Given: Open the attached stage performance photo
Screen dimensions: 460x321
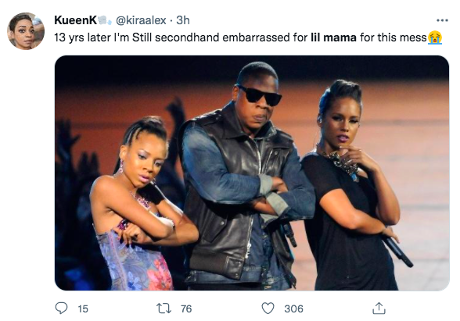Looking at the screenshot, I should 252,173.
